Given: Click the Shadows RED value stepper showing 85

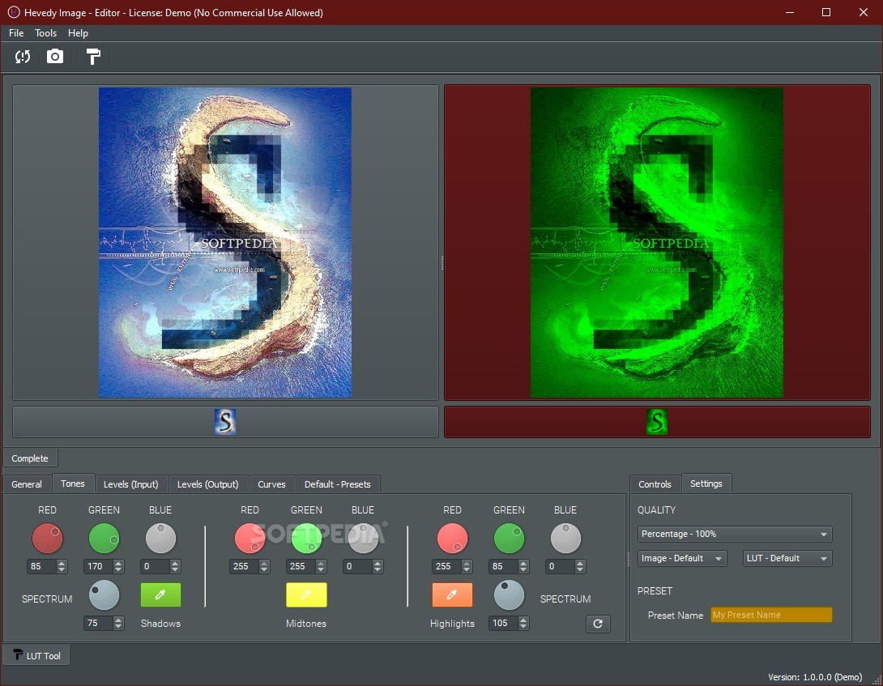Looking at the screenshot, I should click(x=47, y=567).
